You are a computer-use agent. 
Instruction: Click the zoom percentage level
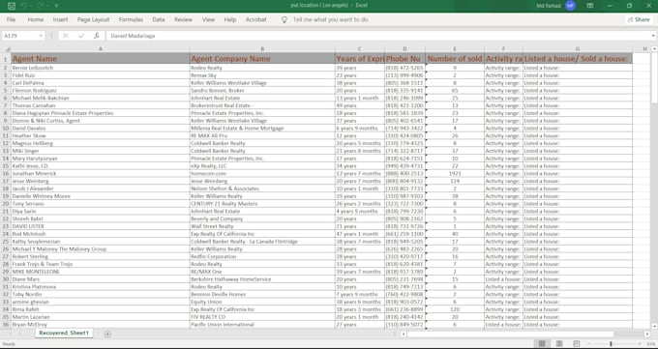(x=651, y=344)
